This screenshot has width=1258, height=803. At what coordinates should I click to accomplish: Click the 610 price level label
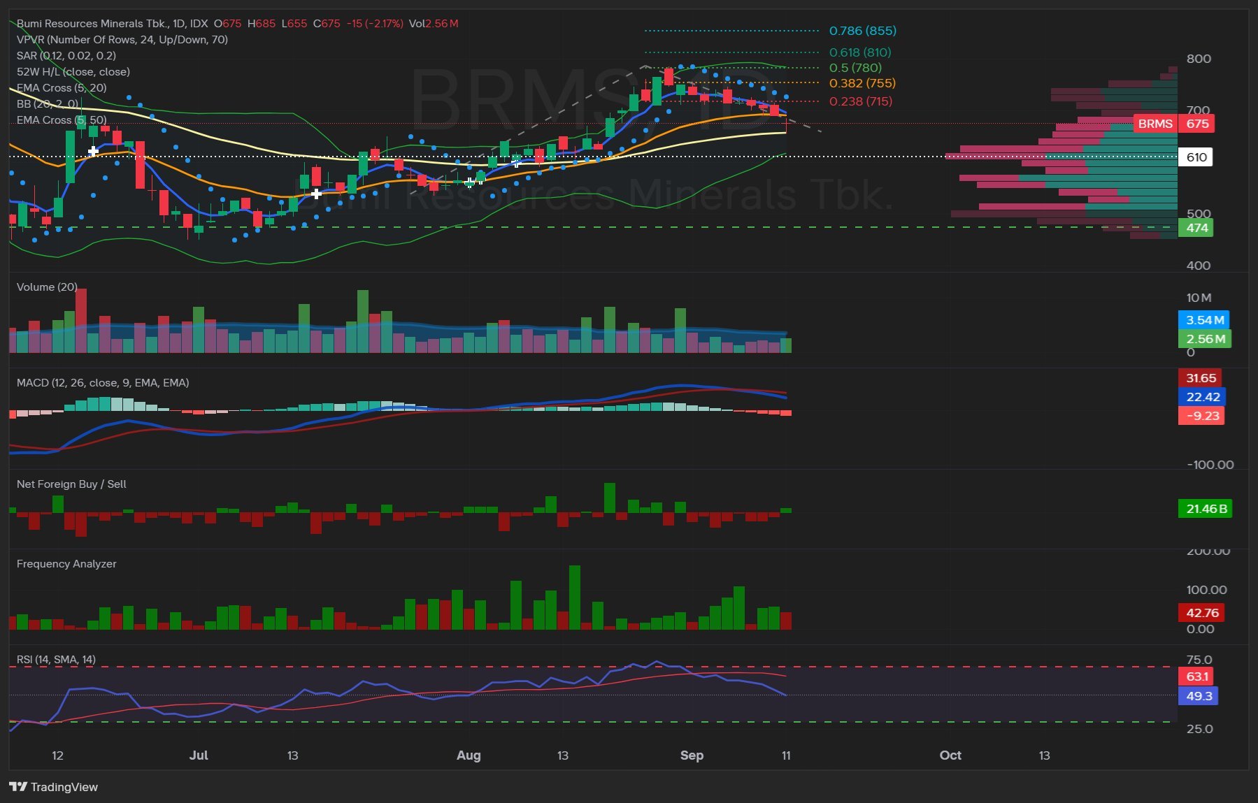point(1196,157)
